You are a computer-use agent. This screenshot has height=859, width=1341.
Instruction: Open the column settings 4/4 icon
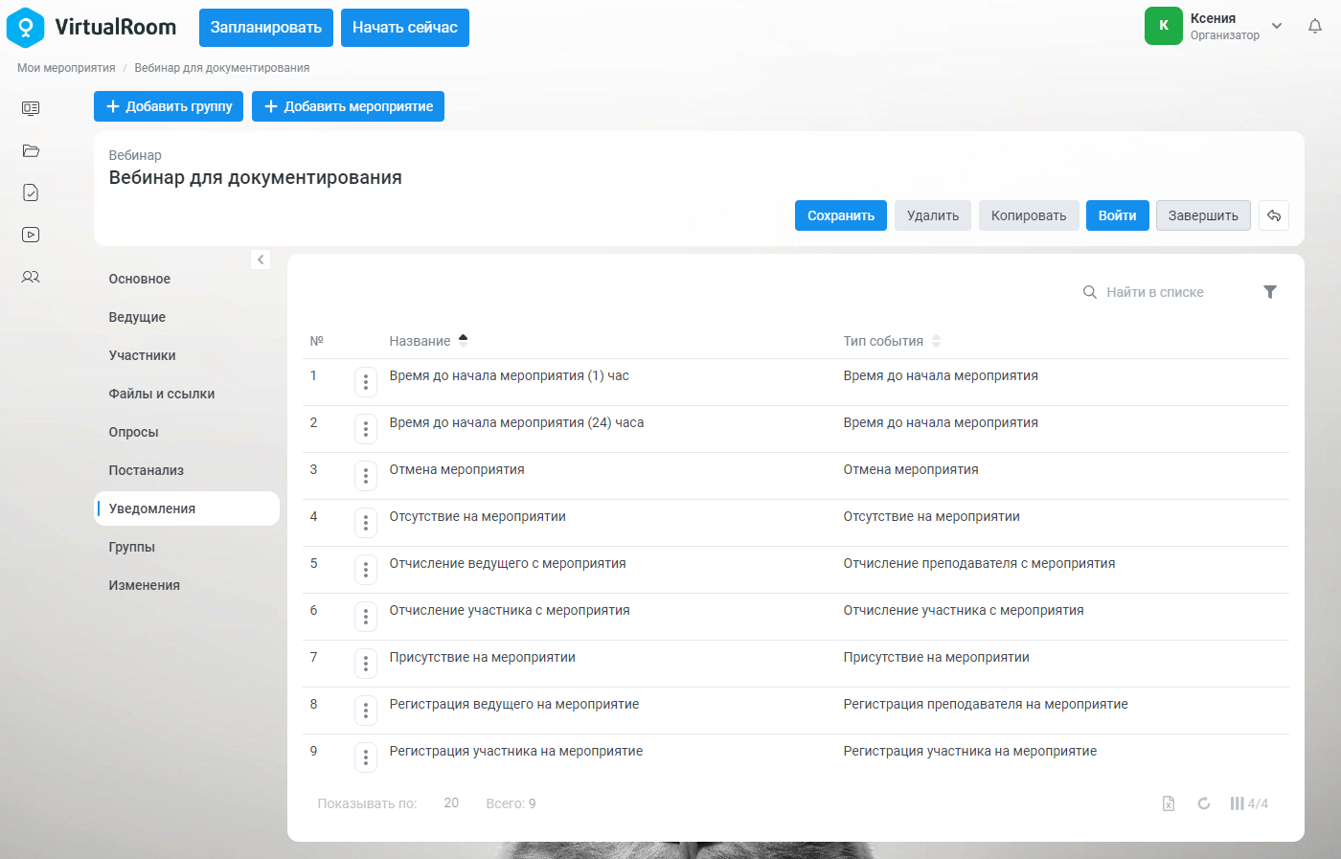[x=1249, y=803]
